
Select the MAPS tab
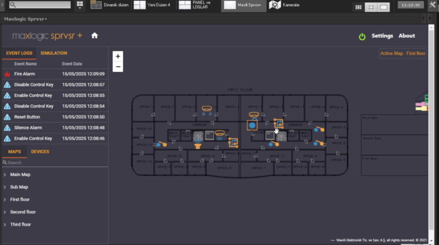point(15,151)
